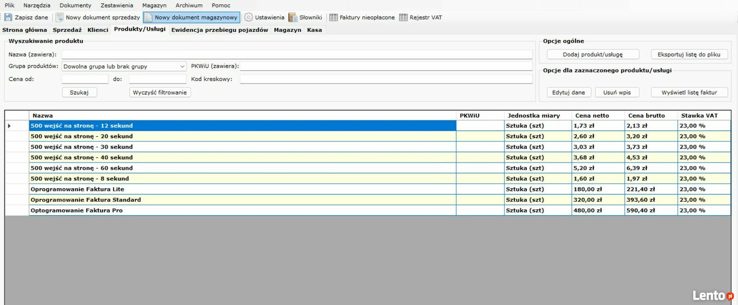This screenshot has height=305, width=738.
Task: Switch to the Klienci tab
Action: click(98, 30)
